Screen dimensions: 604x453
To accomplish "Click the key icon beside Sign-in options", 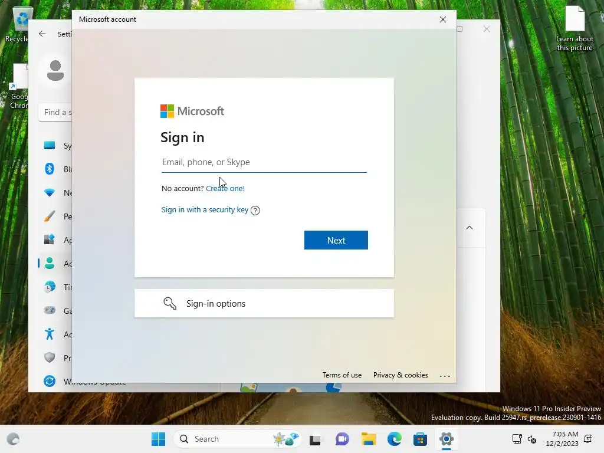I will pyautogui.click(x=170, y=304).
